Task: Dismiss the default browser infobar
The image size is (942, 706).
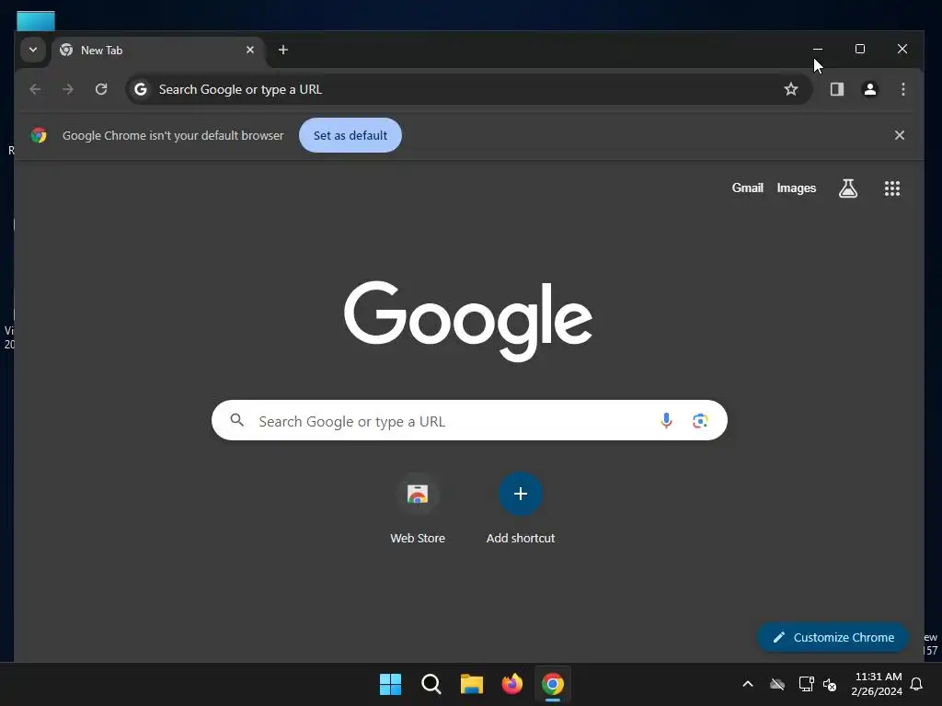Action: coord(900,135)
